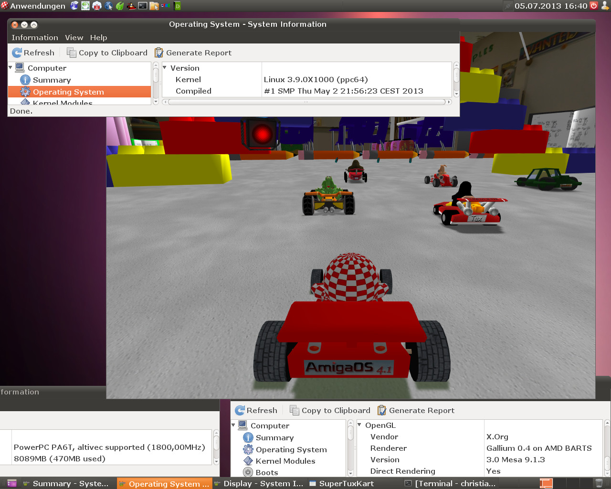Open the trash icon in bottom panel
The image size is (611, 489).
click(599, 483)
